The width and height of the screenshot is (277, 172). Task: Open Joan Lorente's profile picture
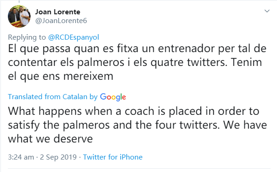pos(19,16)
